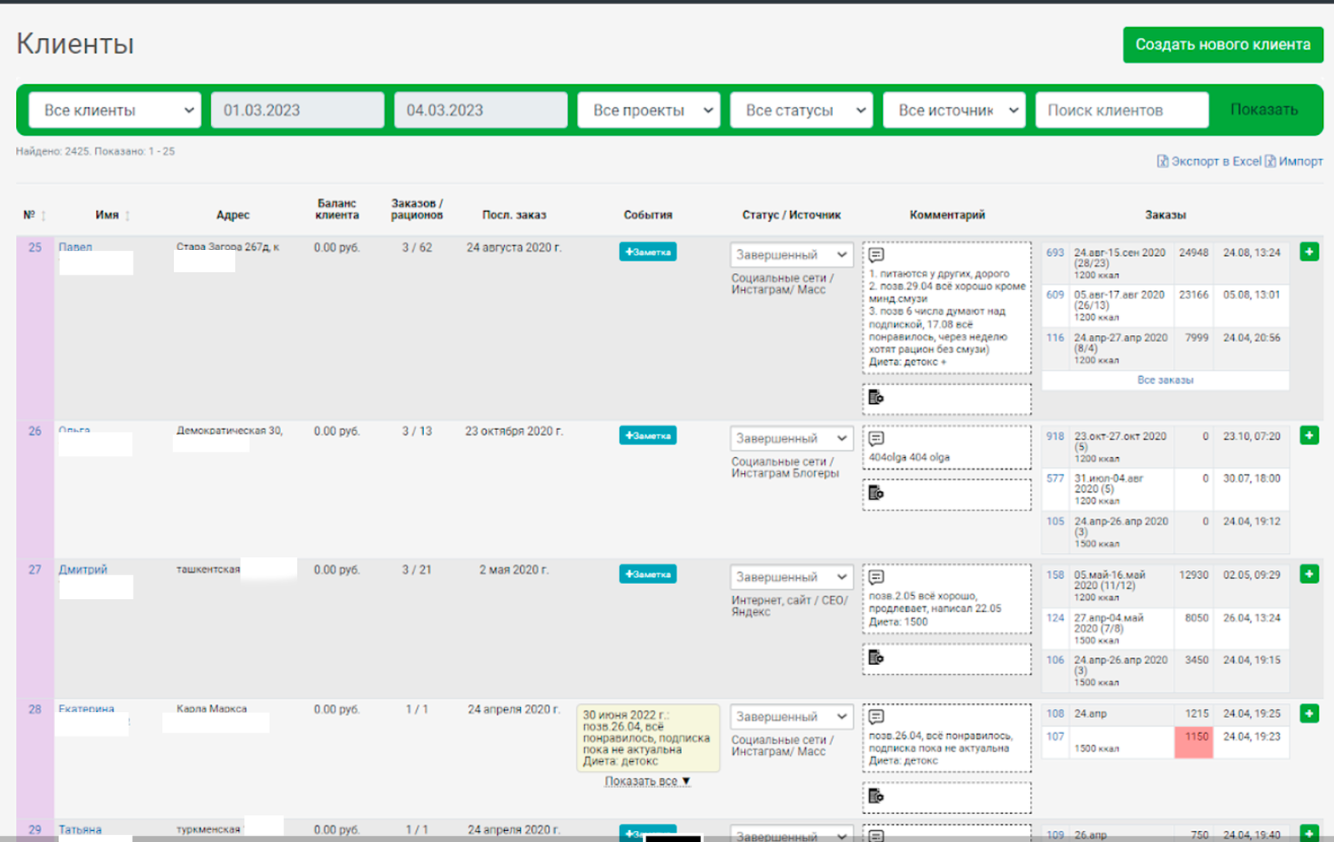Click order 918 time 23.10, 07:20
The width and height of the screenshot is (1334, 842).
(x=1251, y=436)
